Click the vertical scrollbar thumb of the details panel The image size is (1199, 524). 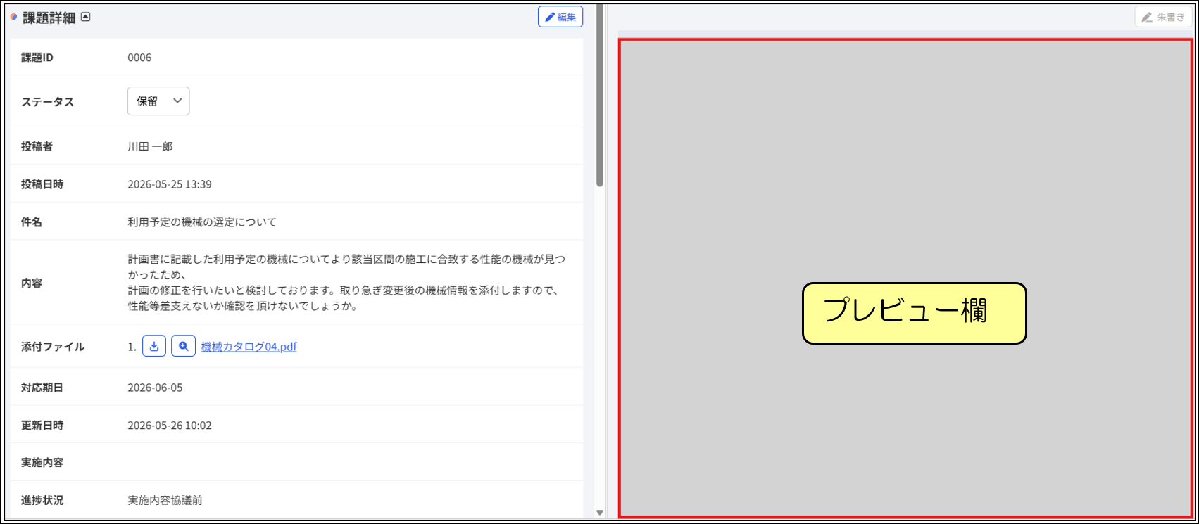600,95
